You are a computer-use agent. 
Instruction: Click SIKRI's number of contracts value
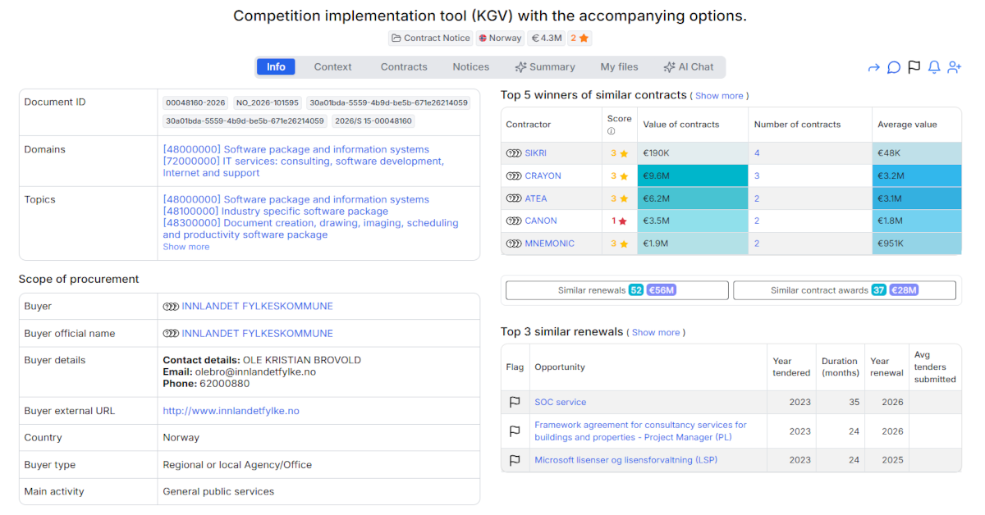coord(757,153)
